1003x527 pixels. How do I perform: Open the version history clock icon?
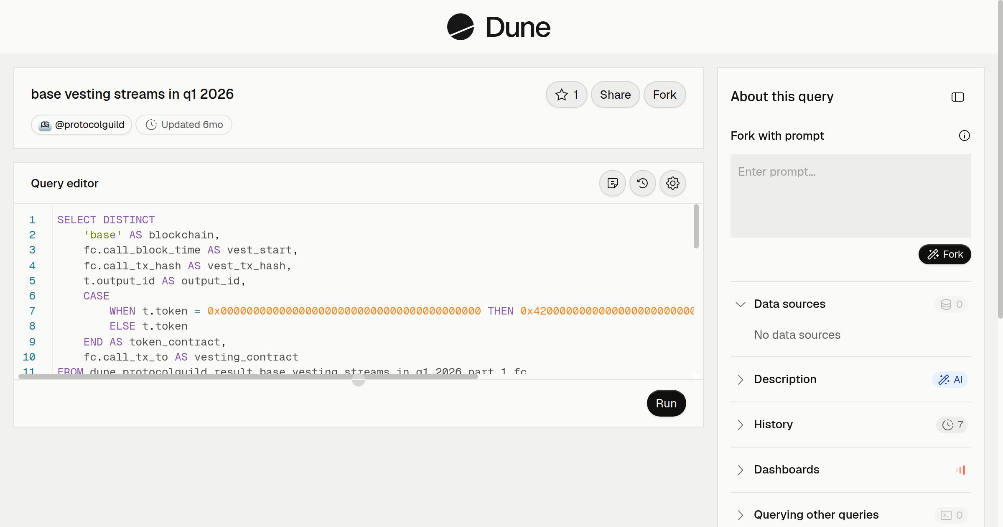(643, 183)
